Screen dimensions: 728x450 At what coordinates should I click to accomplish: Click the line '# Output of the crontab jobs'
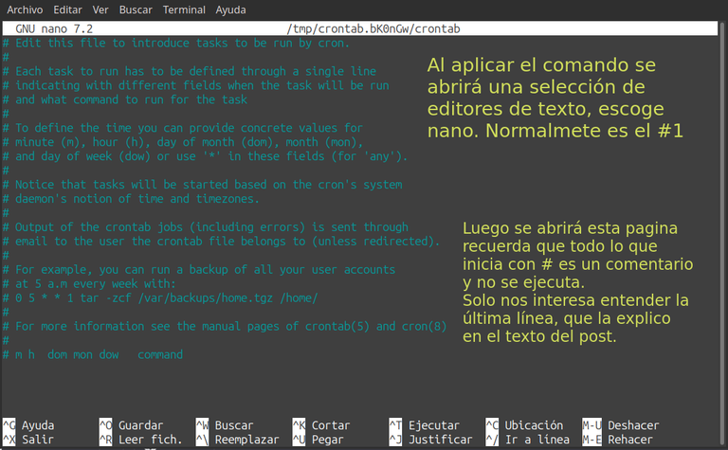[x=205, y=226]
